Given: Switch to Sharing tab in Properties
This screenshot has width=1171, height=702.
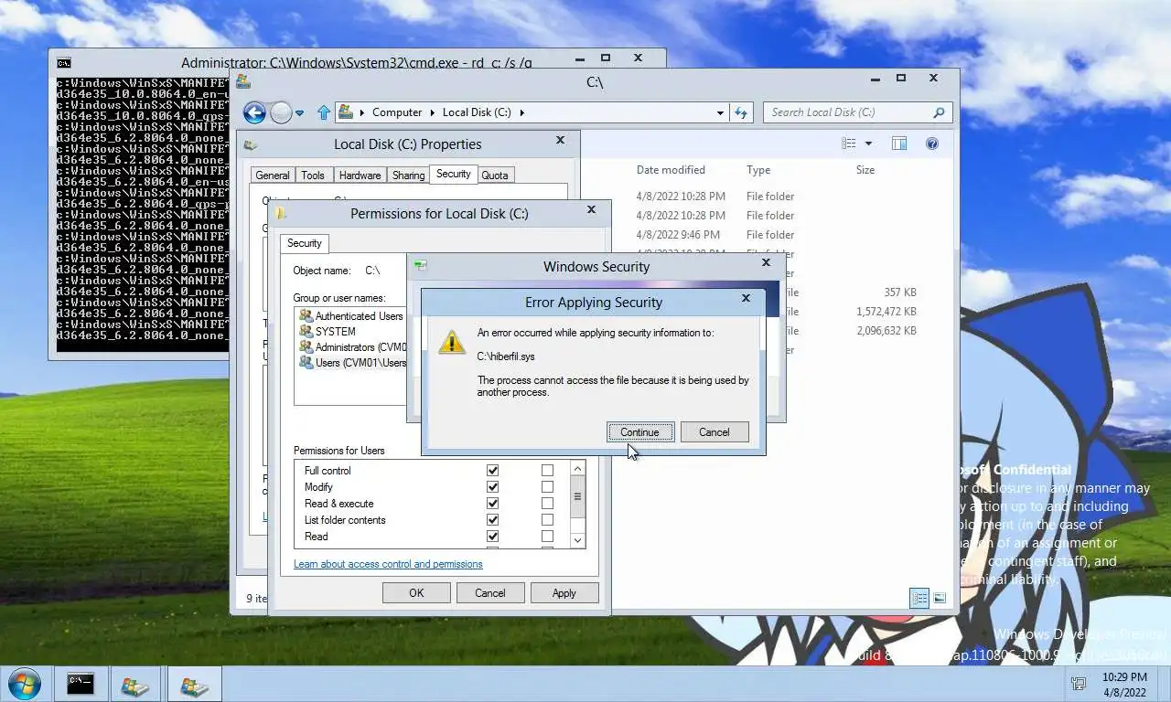Looking at the screenshot, I should [x=409, y=175].
